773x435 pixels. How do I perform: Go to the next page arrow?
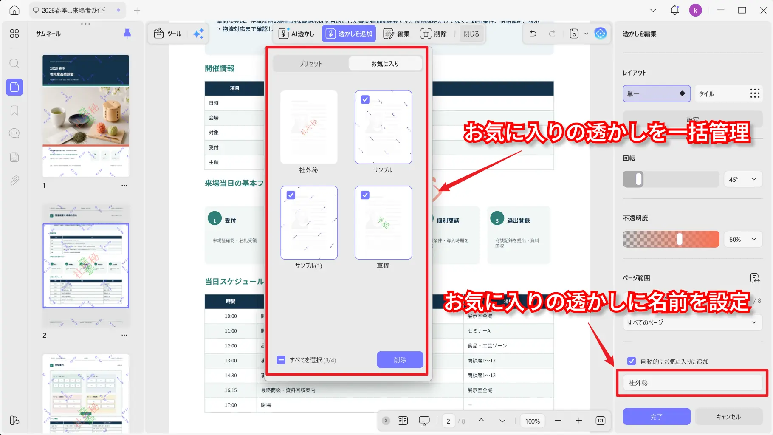[502, 421]
